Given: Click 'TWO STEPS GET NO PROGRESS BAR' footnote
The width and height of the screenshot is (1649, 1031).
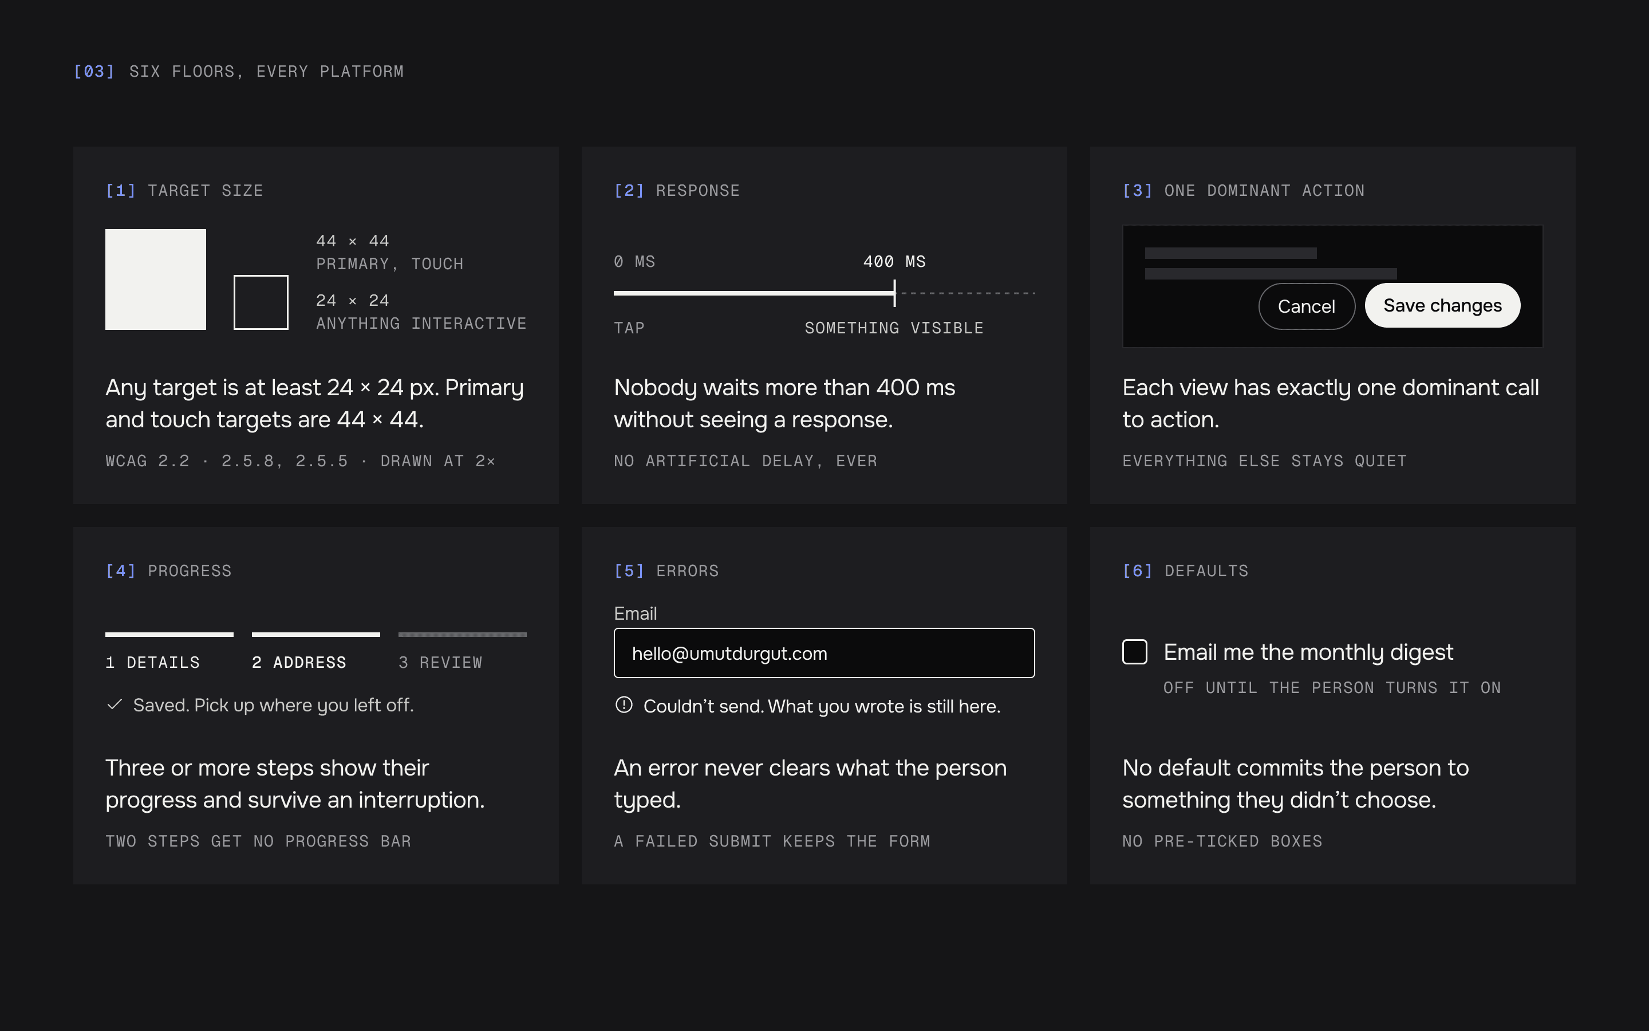Looking at the screenshot, I should (258, 841).
